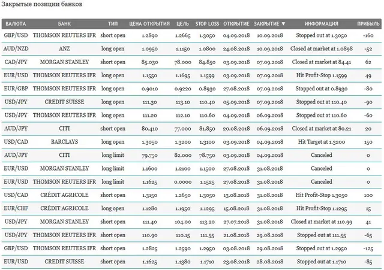Viewport: 384px width, 270px height.
Task: Sort by the ТИП column header
Action: [113, 24]
